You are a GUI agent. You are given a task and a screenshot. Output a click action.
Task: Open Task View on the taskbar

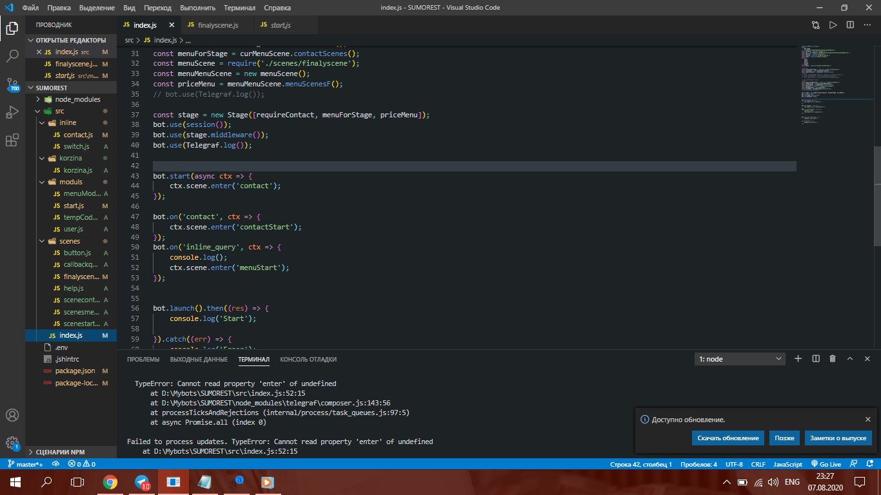click(77, 481)
